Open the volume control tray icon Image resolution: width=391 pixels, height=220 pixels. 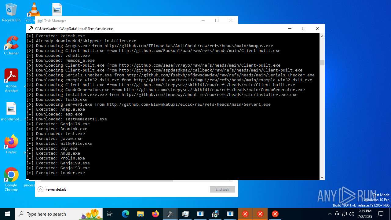point(352,214)
